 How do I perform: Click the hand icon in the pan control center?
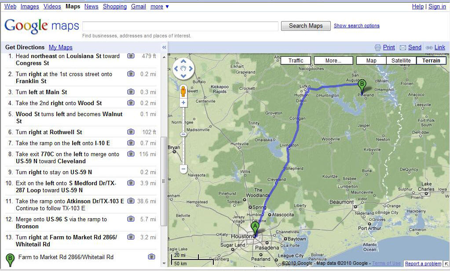pyautogui.click(x=183, y=69)
